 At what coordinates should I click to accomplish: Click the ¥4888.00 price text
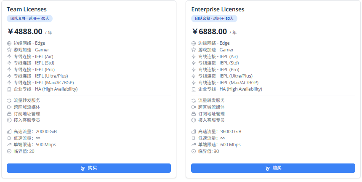[x=25, y=32]
